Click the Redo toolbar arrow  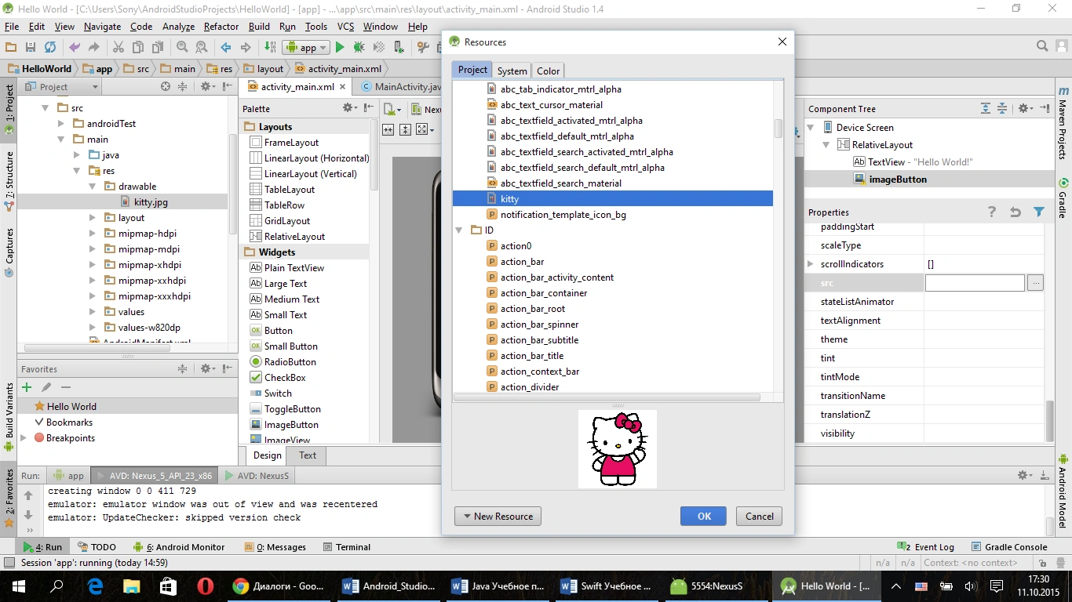tap(94, 48)
